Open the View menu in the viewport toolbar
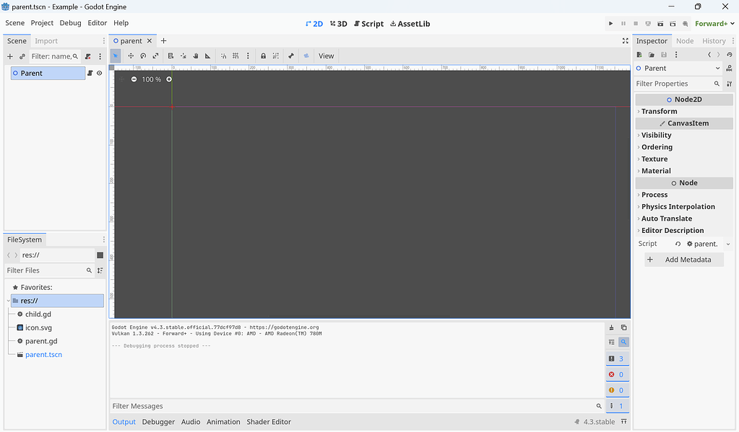 coord(326,56)
